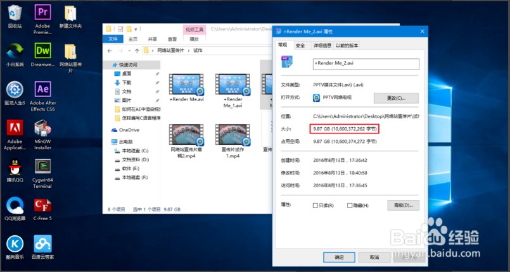Open the 查看 ribbon tab

point(171,39)
